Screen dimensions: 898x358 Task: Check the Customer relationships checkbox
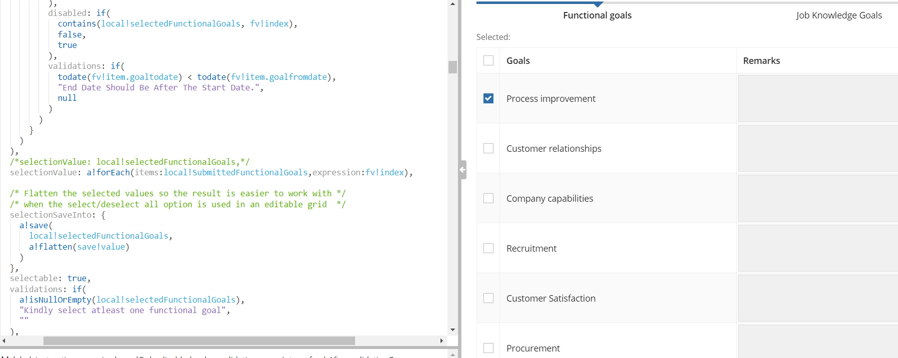click(x=488, y=148)
